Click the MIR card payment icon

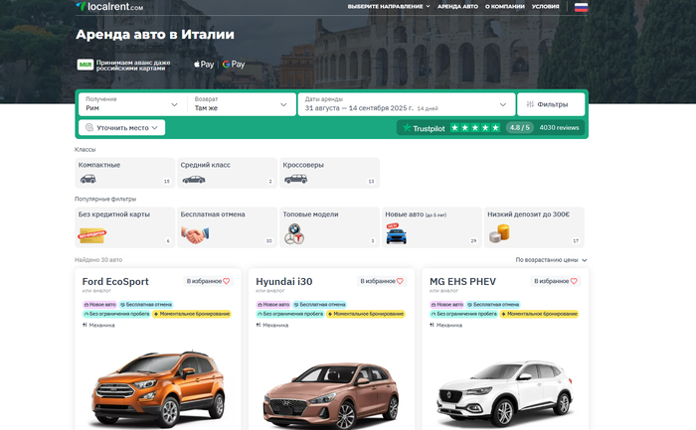(x=86, y=65)
